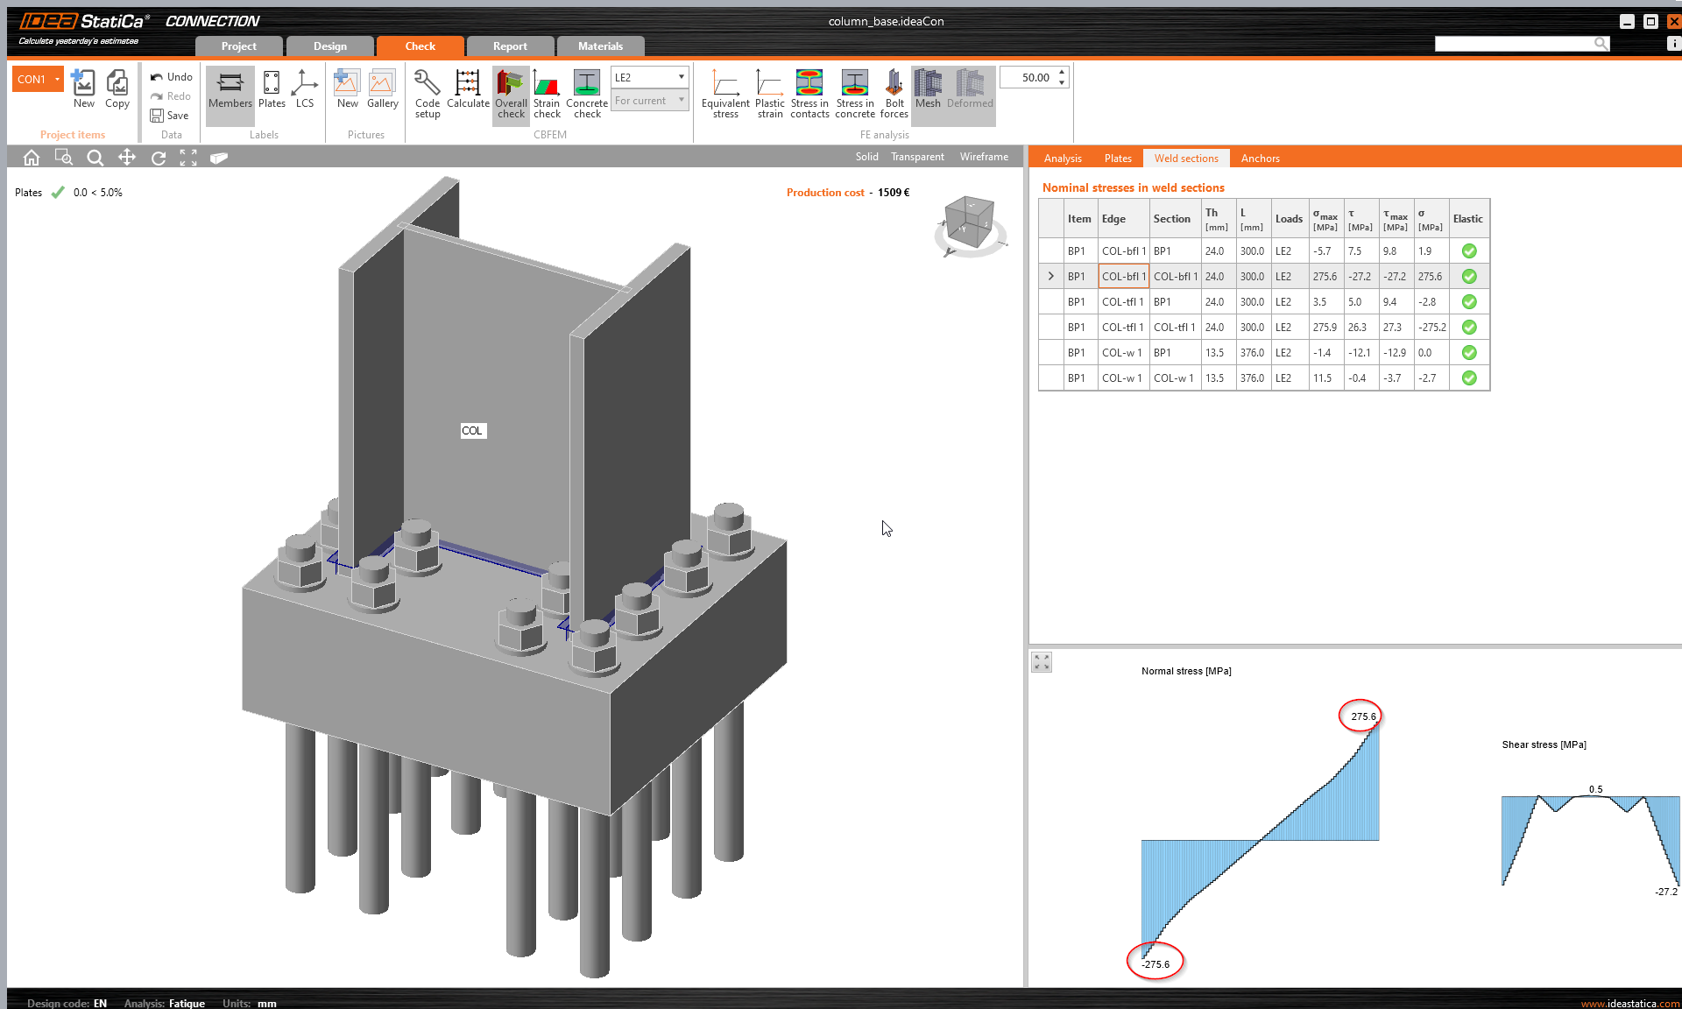Screen dimensions: 1682x1009
Task: Expand the selected BP1 row chevron
Action: 1051,277
